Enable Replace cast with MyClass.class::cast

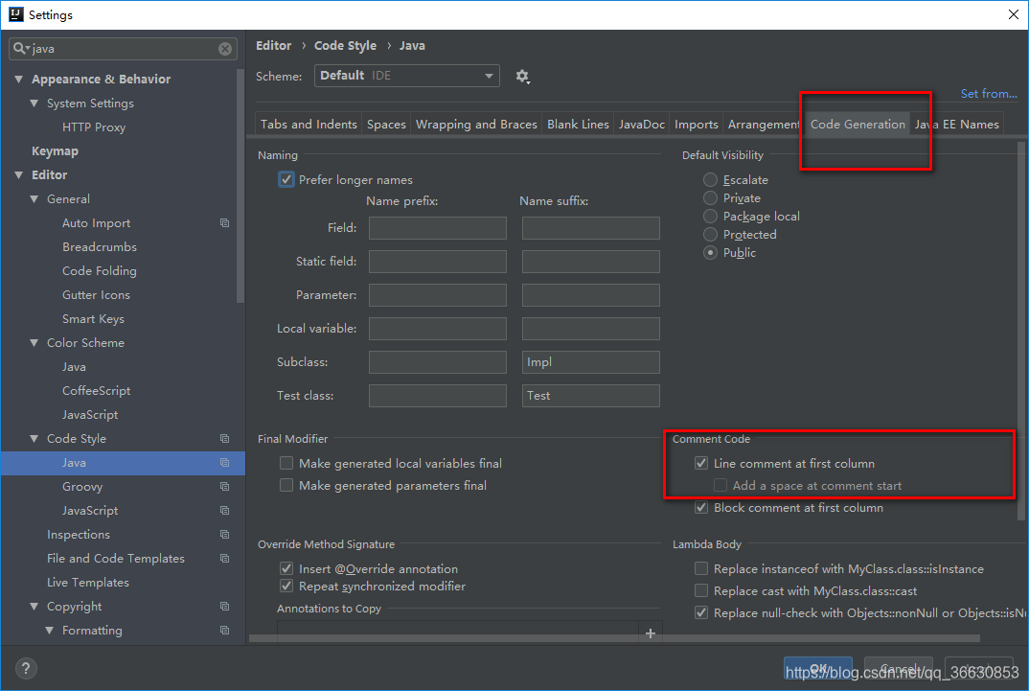point(701,590)
